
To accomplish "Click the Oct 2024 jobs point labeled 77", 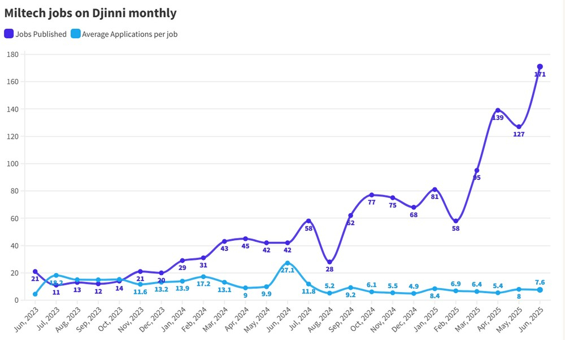I will (372, 195).
